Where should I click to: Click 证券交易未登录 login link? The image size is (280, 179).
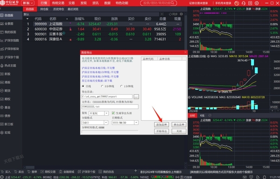pos(198,3)
